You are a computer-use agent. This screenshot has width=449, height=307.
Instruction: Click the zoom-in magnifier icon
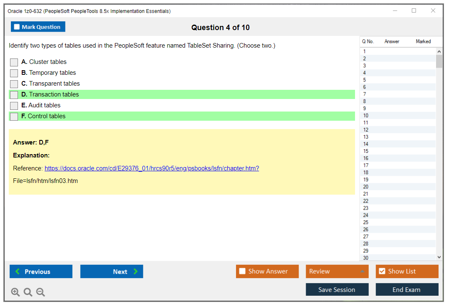pyautogui.click(x=15, y=292)
